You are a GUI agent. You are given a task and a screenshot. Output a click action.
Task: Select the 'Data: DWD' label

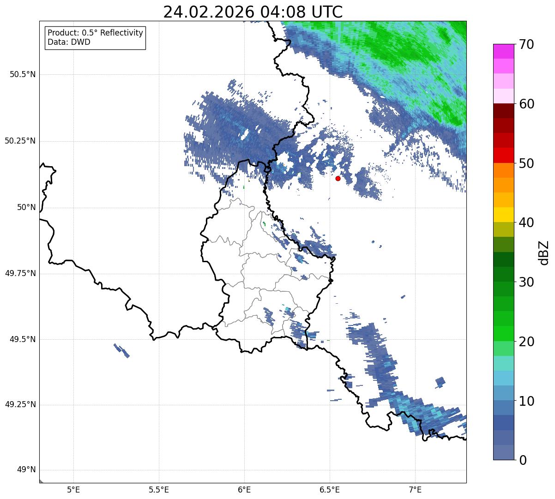(69, 42)
